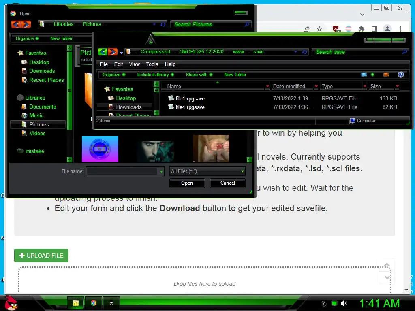Screen dimensions: 415x311
Task: Open the Help menu
Action: [170, 64]
